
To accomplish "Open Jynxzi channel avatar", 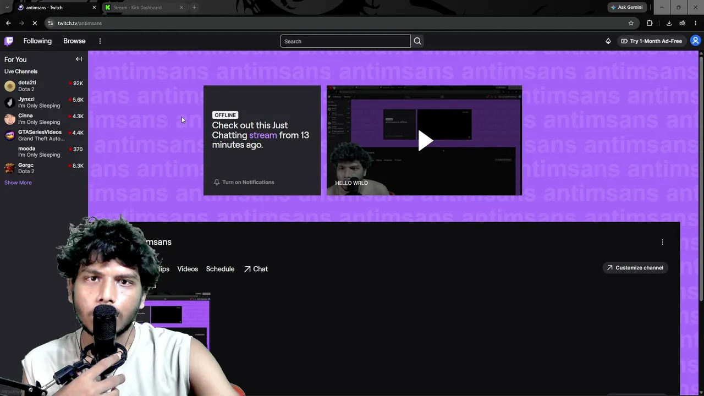I will pyautogui.click(x=10, y=102).
